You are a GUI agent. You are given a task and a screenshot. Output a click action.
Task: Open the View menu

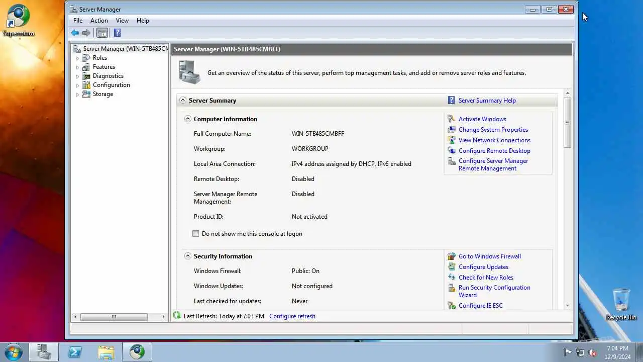coord(122,21)
